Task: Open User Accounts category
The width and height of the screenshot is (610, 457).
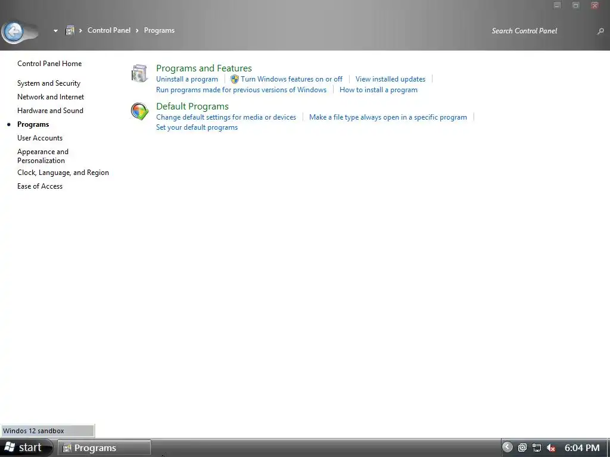Action: point(40,138)
